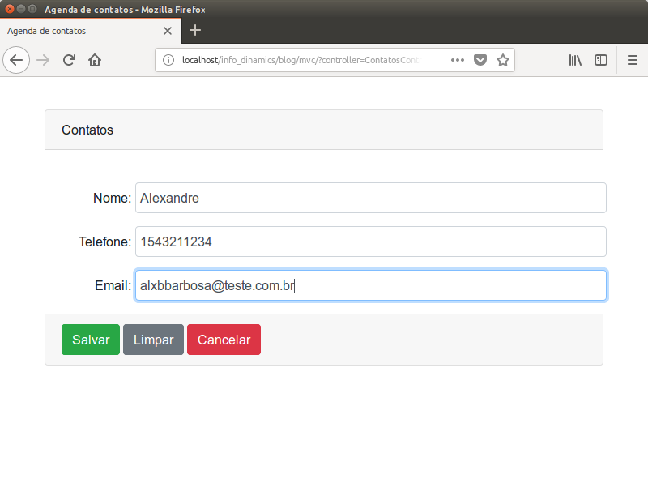Click the Email: label
648x496 pixels.
113,285
